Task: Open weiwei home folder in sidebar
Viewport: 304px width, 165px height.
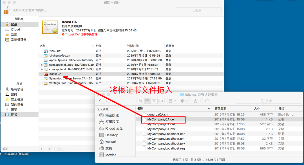Action: 108,142
